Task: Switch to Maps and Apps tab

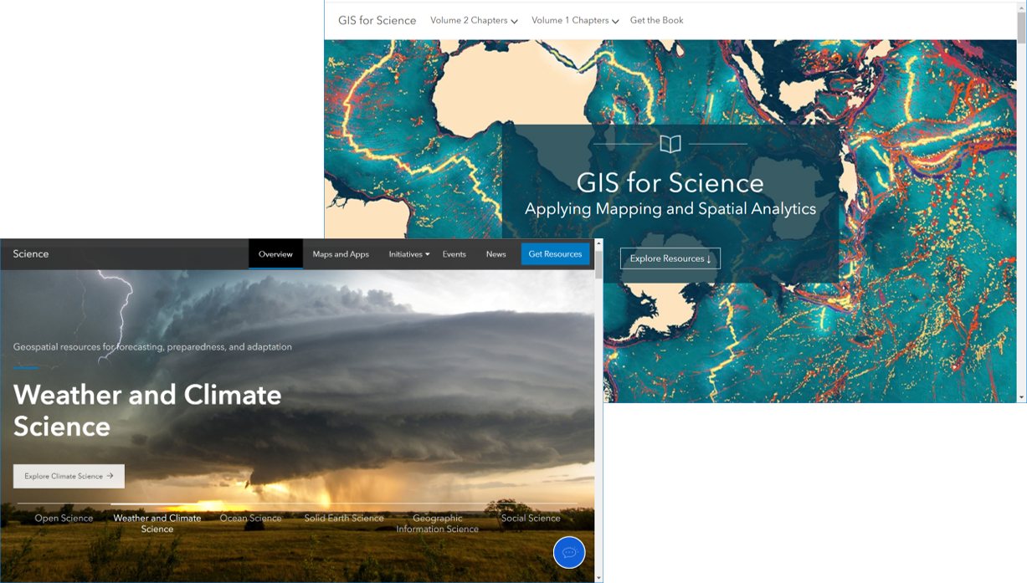Action: (341, 254)
